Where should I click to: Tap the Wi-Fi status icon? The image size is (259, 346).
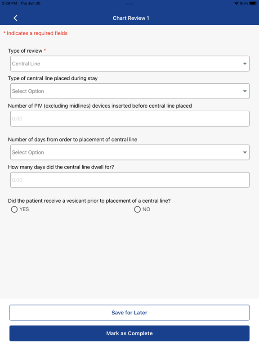pos(237,3)
